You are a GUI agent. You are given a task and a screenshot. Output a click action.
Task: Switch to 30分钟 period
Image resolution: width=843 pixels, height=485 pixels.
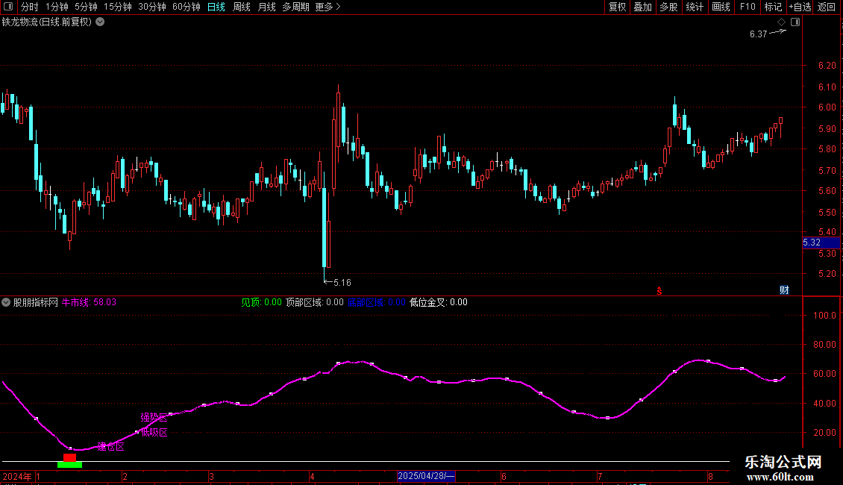pyautogui.click(x=152, y=7)
